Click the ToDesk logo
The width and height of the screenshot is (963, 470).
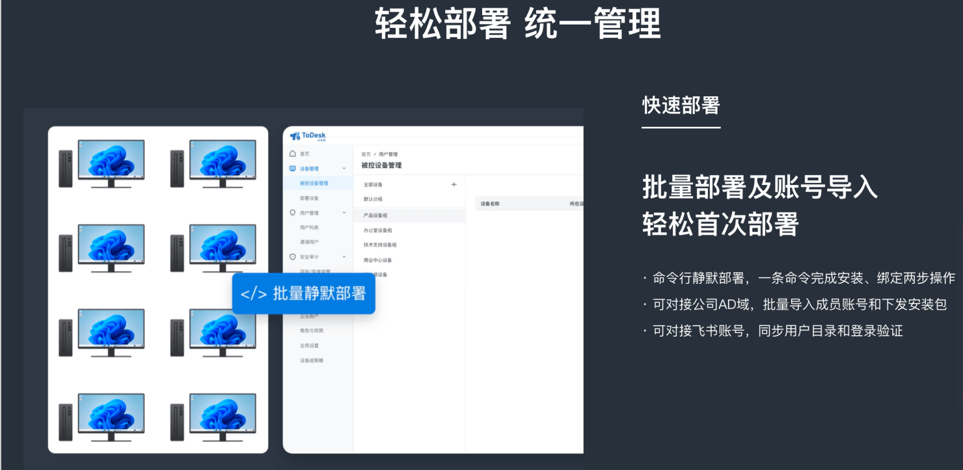308,136
